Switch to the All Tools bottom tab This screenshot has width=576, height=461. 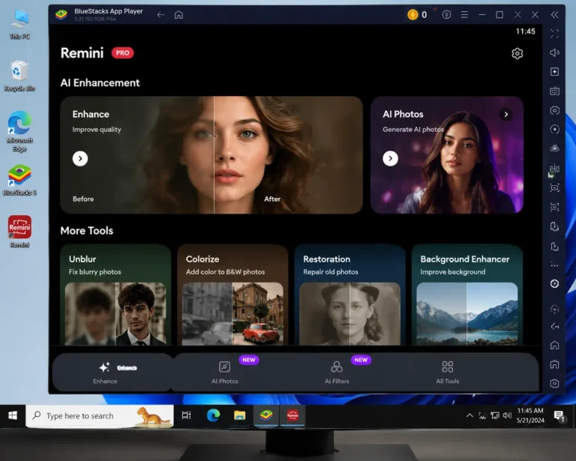448,373
